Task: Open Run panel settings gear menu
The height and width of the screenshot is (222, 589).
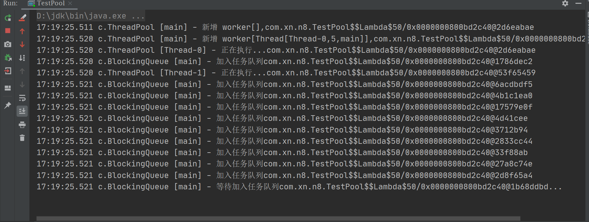Action: pyautogui.click(x=565, y=3)
